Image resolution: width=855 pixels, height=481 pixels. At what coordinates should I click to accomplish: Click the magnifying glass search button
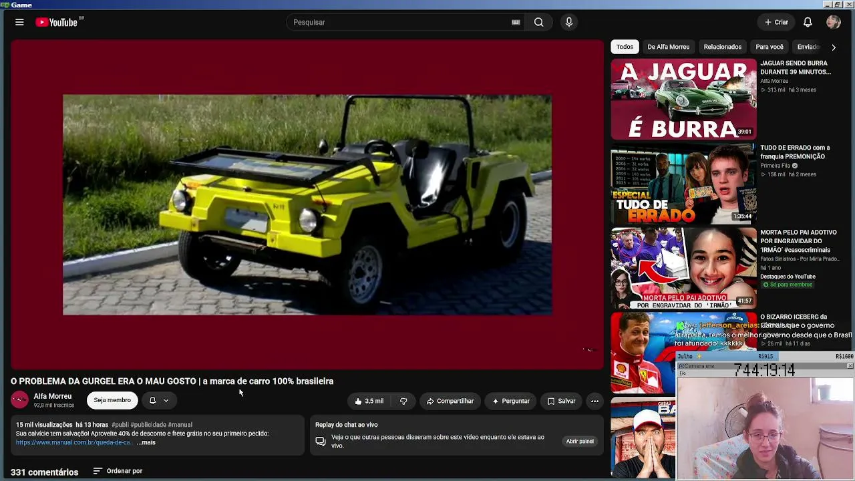point(538,22)
